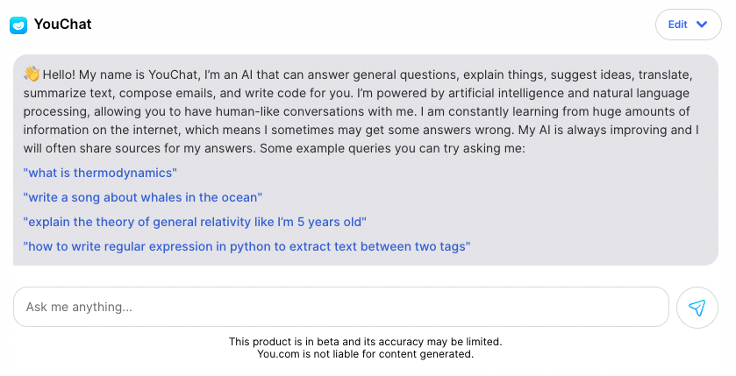736x376 pixels.
Task: Click the waving hand emoji
Action: click(x=32, y=74)
